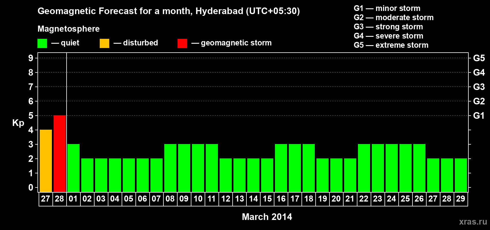The width and height of the screenshot is (490, 230).
Task: Click the red storm bar for the 28th
Action: point(60,154)
